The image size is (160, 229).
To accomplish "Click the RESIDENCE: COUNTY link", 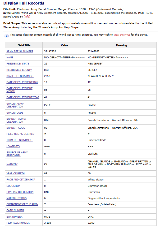I will (19, 70).
